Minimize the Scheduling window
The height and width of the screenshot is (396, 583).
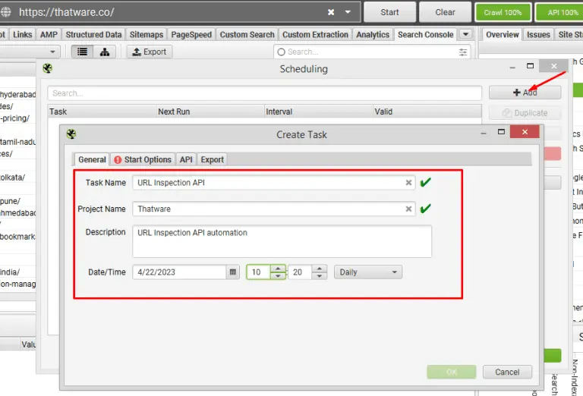(x=512, y=68)
